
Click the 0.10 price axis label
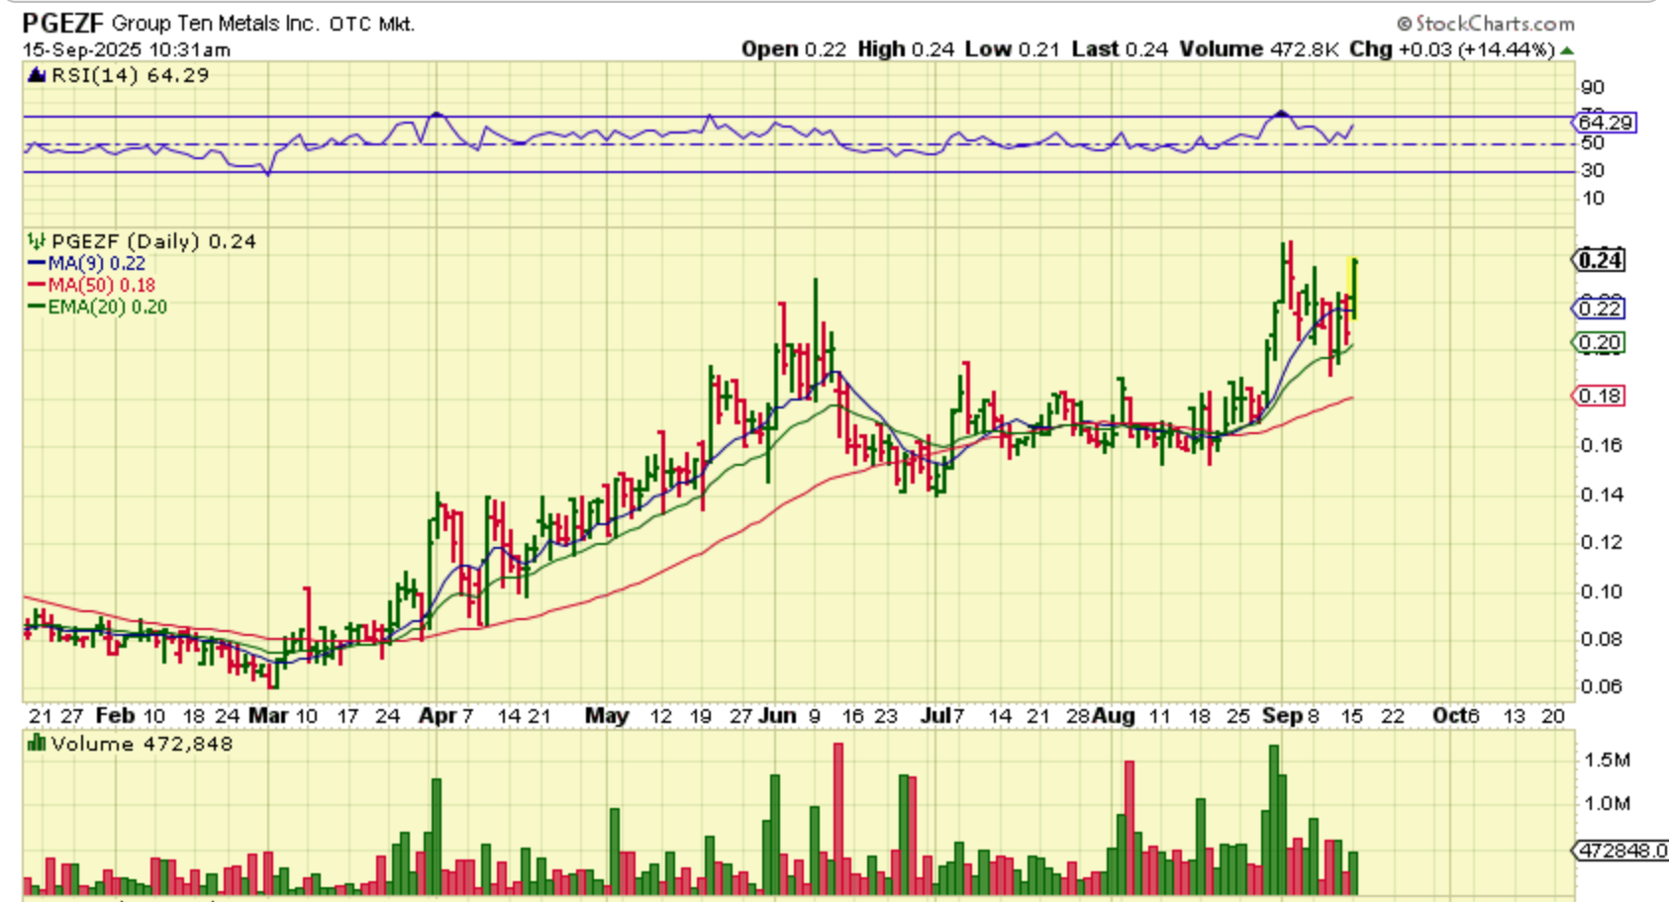1602,591
